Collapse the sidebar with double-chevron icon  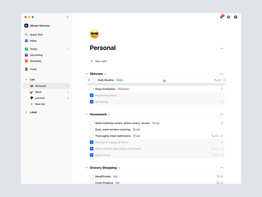pyautogui.click(x=68, y=17)
